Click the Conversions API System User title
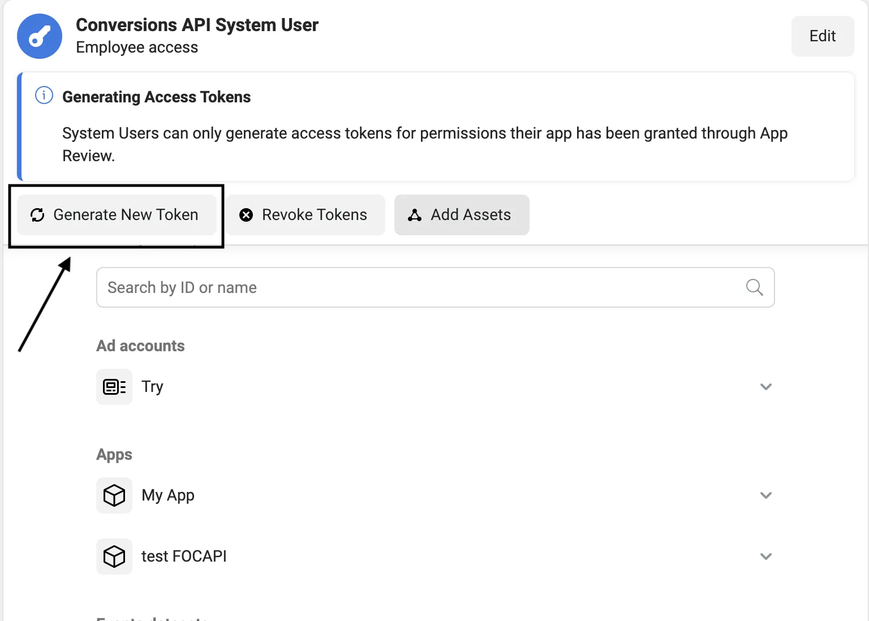 point(197,25)
